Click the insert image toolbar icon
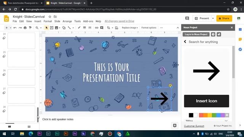Viewport: 244px width, 137px height. coord(56,28)
